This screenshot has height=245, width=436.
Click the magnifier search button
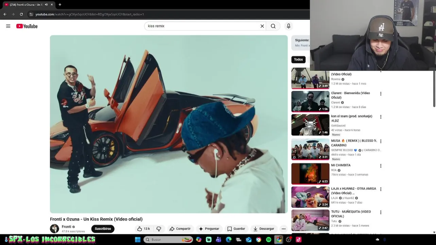[x=273, y=26]
